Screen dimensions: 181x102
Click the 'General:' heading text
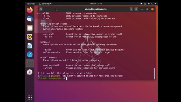(45, 42)
